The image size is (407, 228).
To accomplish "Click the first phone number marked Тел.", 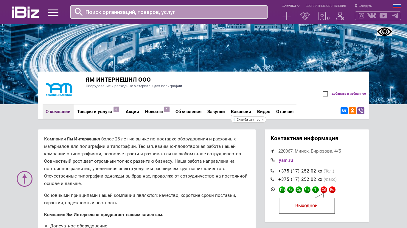I will click(x=300, y=171).
